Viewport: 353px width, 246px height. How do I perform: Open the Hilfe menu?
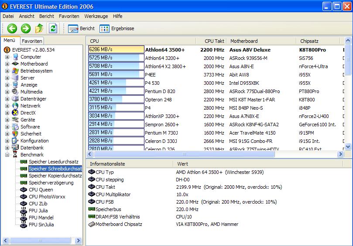117,16
